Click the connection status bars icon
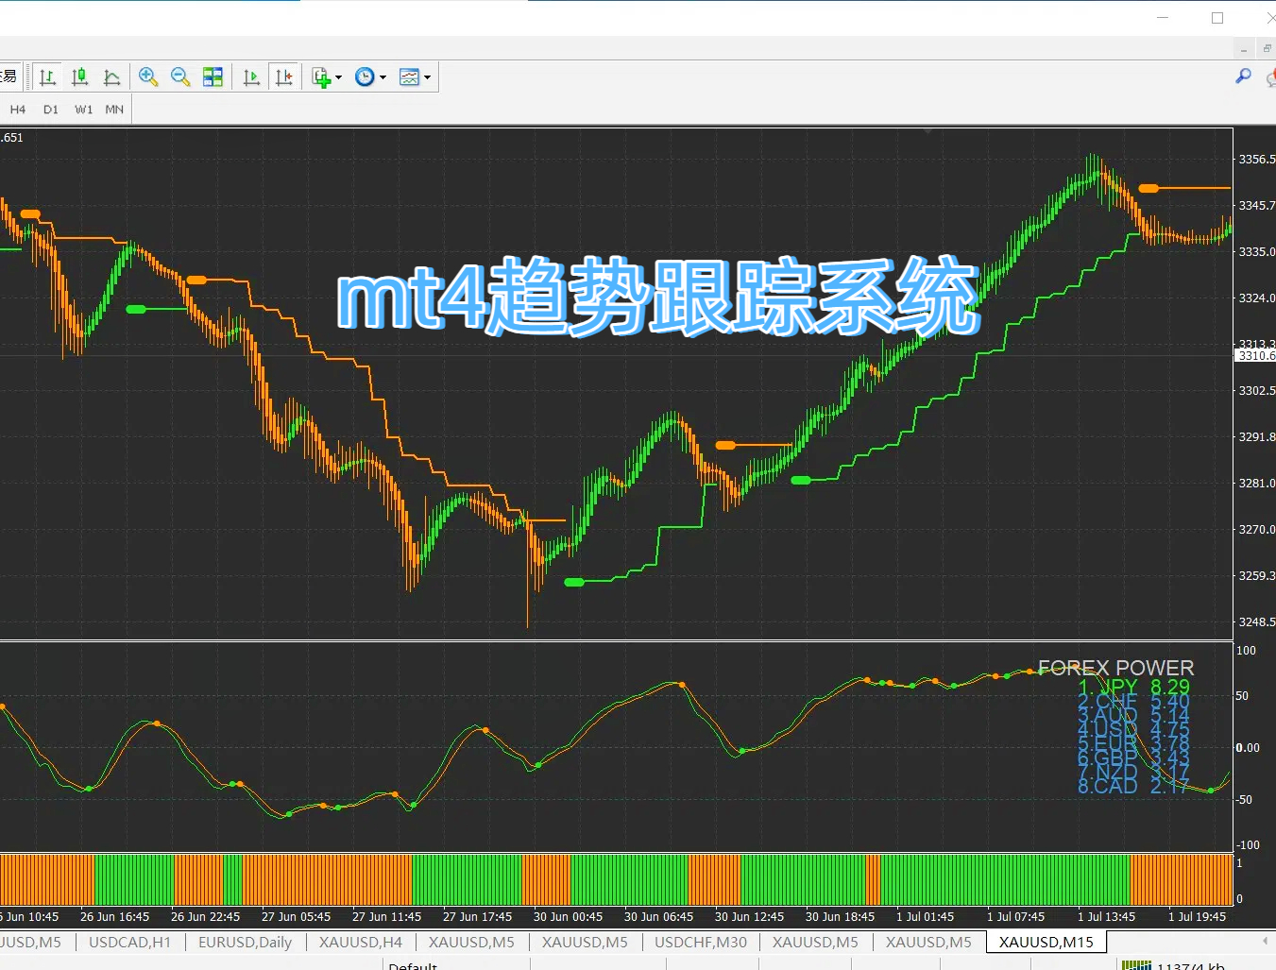1276x970 pixels. [x=1136, y=965]
